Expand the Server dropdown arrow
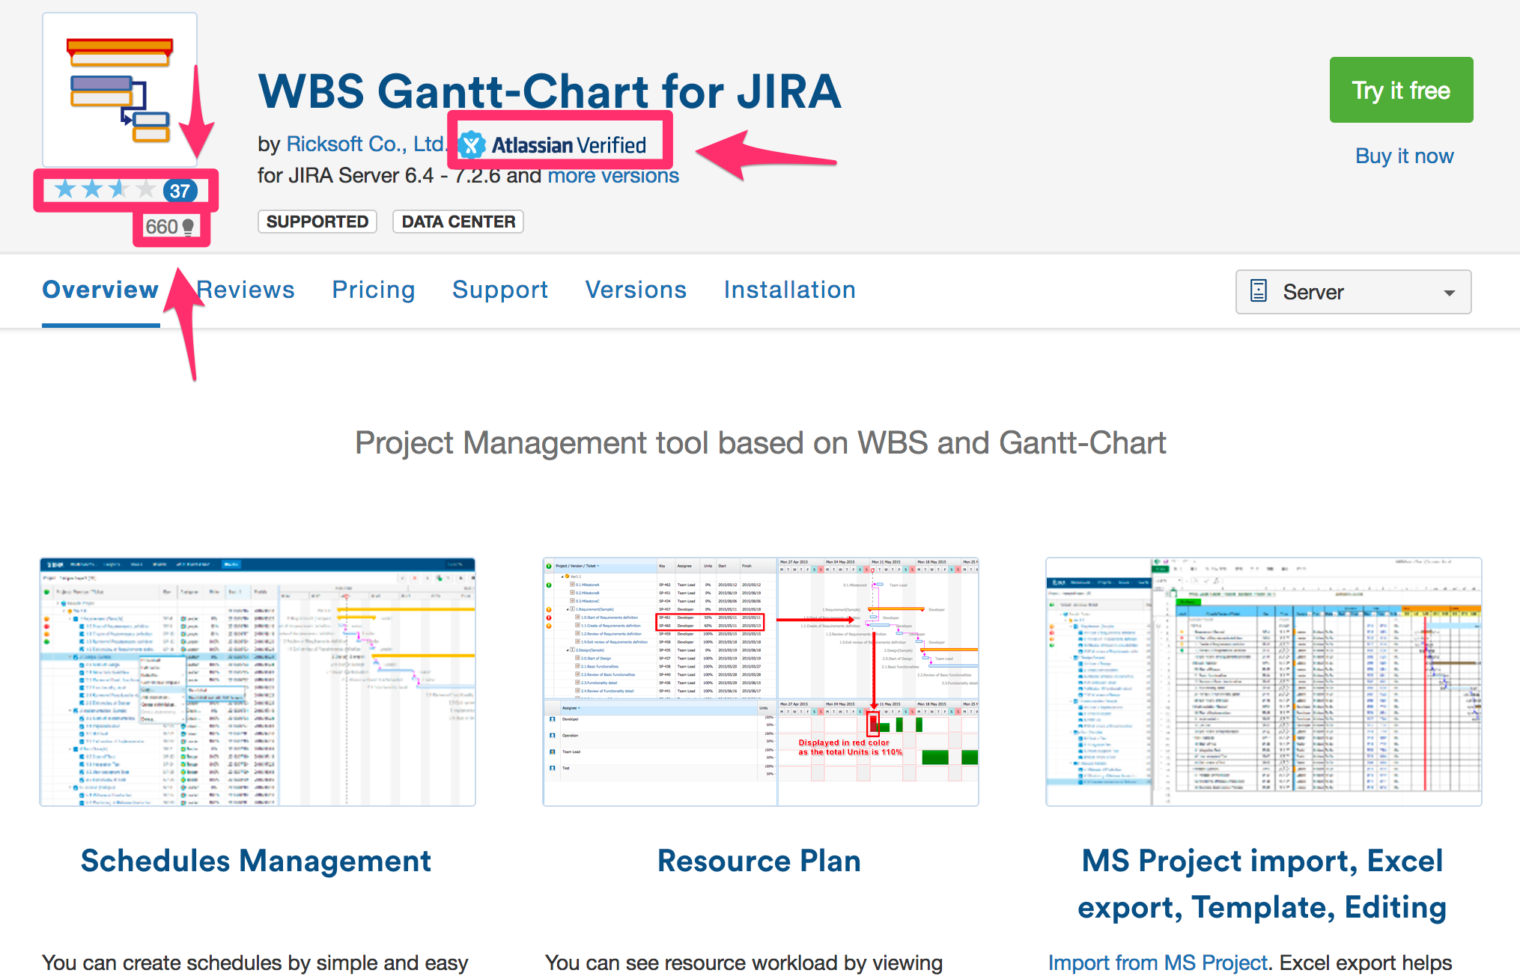 tap(1450, 293)
